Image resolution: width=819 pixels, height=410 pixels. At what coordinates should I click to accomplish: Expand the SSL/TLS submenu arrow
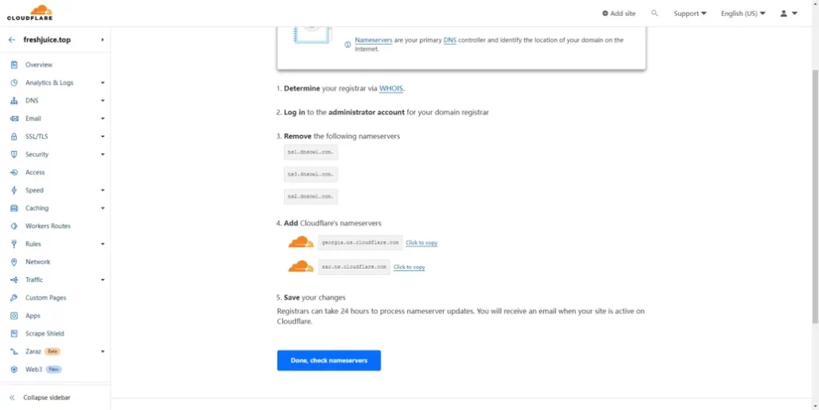(x=103, y=137)
